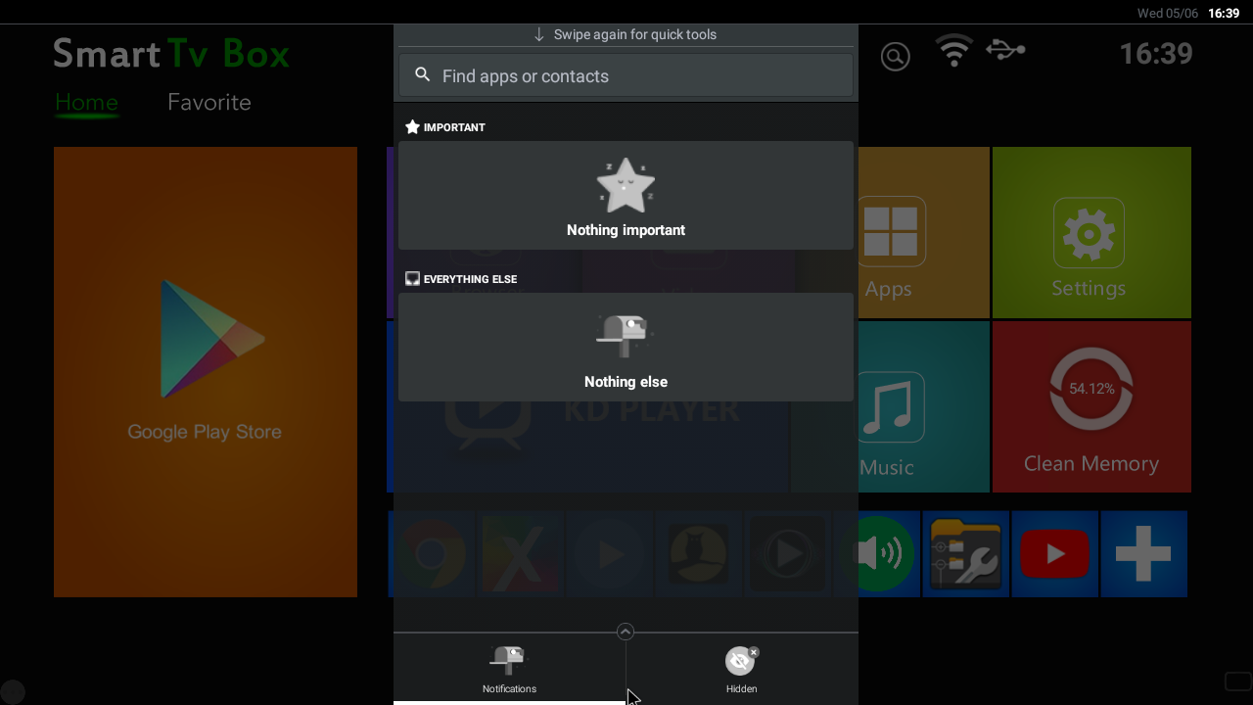The width and height of the screenshot is (1253, 705).
Task: Open the Settings gear tile
Action: (x=1091, y=232)
